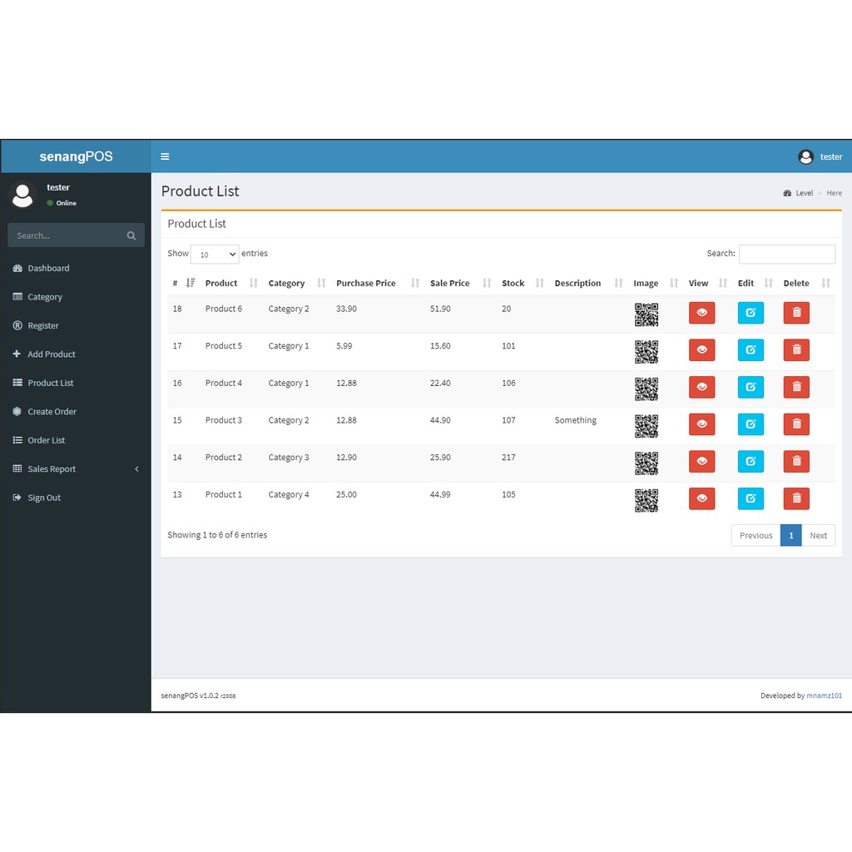852x852 pixels.
Task: Click the Next pagination button
Action: [x=818, y=536]
